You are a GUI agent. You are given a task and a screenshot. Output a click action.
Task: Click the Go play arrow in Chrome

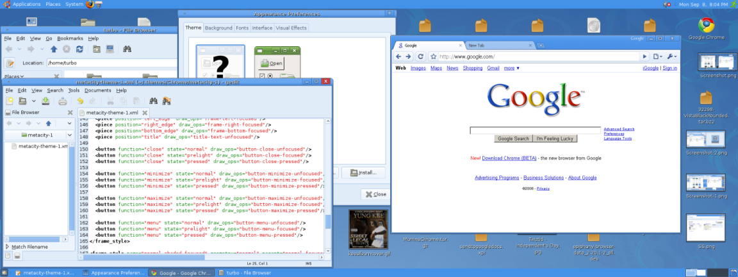[645, 56]
